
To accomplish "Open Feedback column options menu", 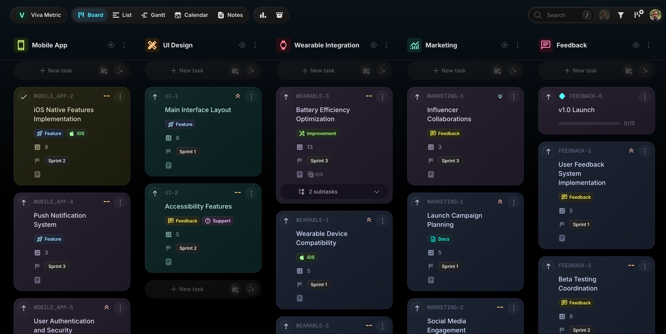I will pos(649,45).
